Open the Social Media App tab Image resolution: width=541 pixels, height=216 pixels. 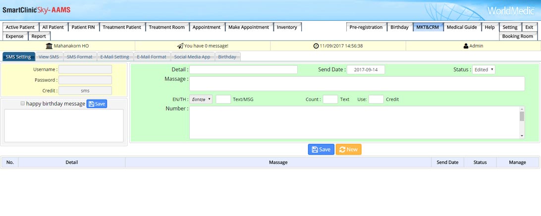192,57
